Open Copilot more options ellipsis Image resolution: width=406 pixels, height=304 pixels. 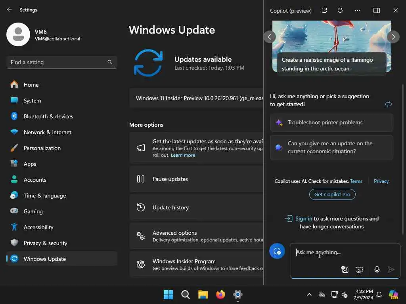pos(358,10)
